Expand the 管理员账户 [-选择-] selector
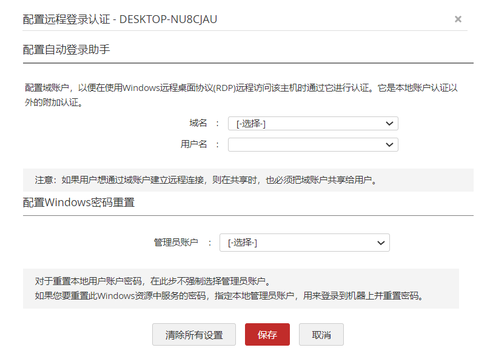The image size is (490, 359). pos(304,243)
